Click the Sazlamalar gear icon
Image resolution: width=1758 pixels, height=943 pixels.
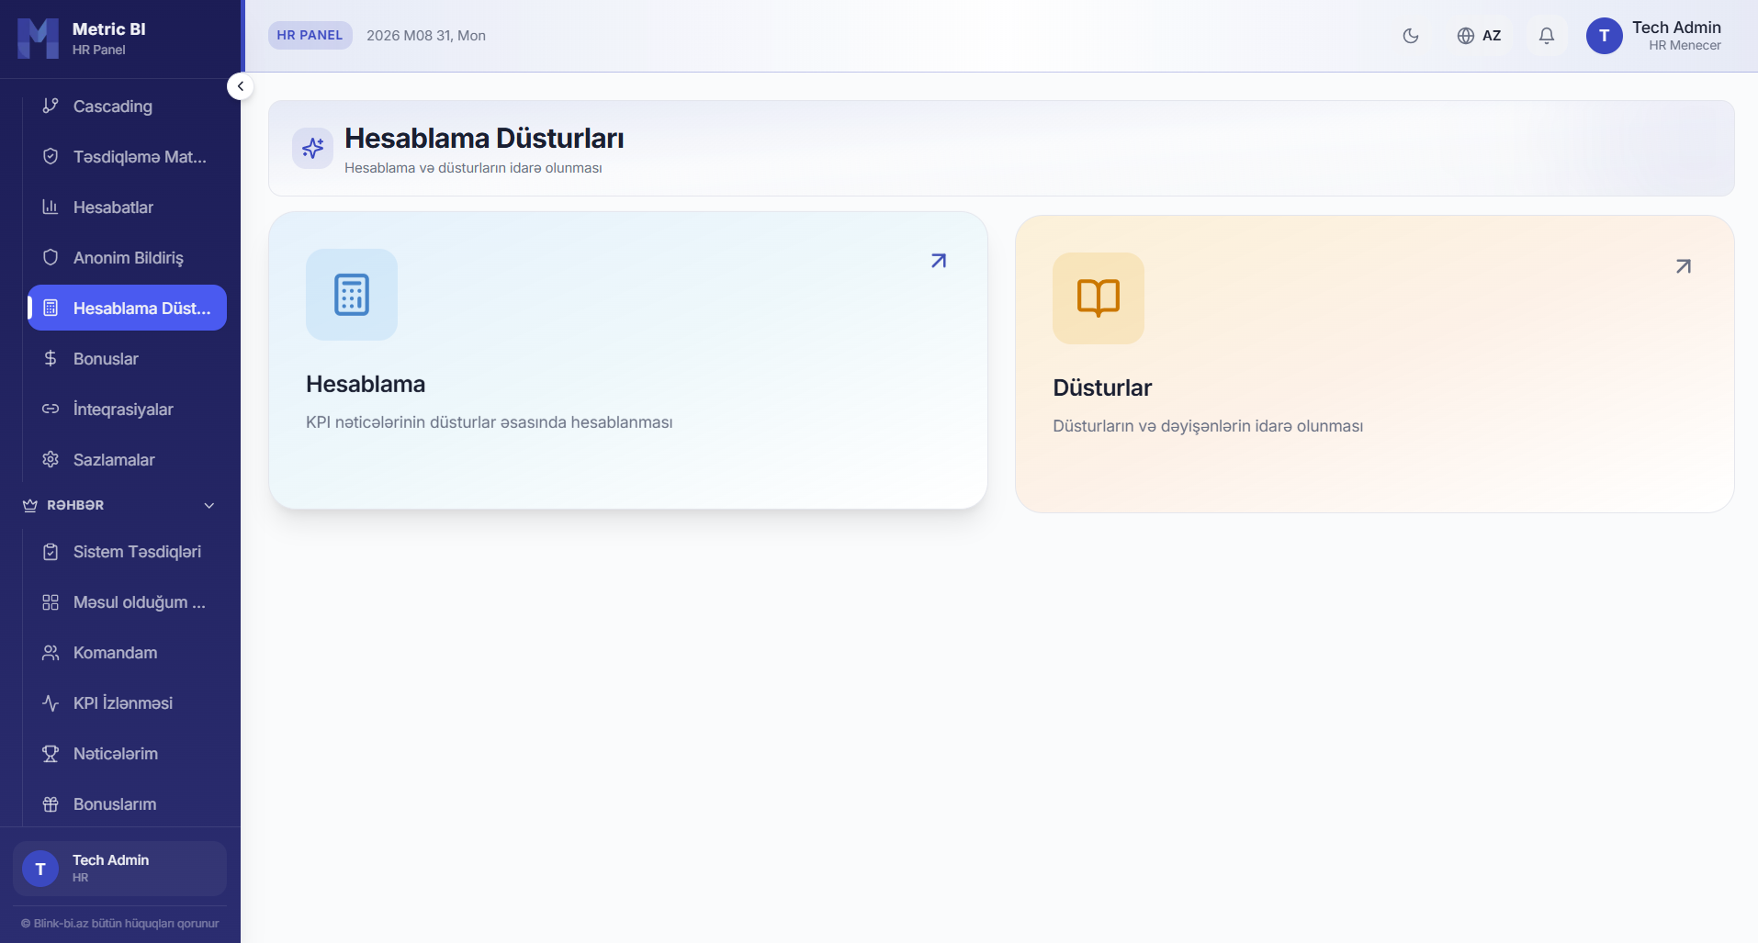[x=51, y=460]
